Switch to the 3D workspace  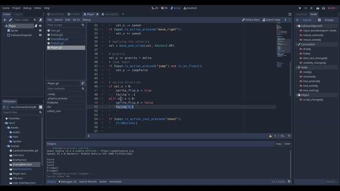coord(164,8)
